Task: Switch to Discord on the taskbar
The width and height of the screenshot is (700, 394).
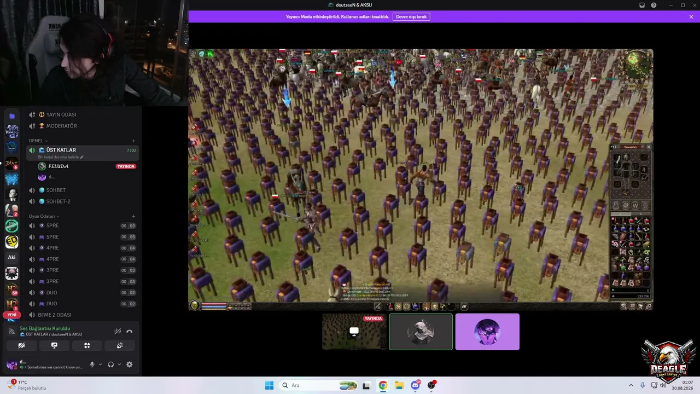Action: pyautogui.click(x=416, y=385)
